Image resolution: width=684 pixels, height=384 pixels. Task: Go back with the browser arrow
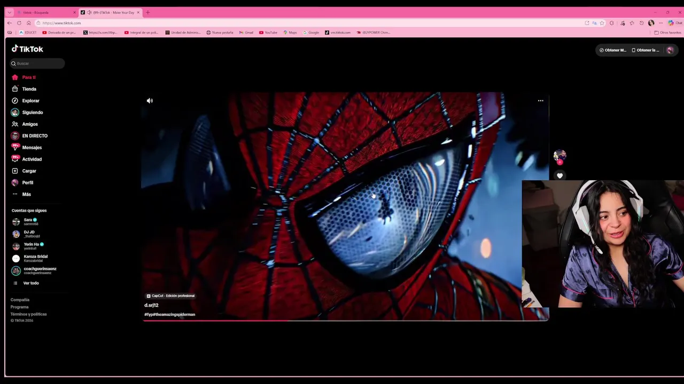(9, 23)
